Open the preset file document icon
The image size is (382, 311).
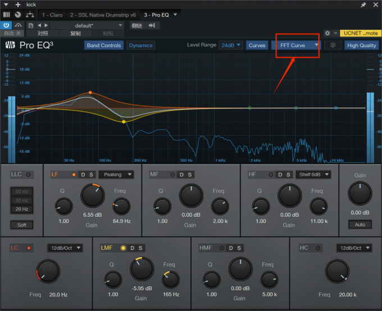pos(31,25)
